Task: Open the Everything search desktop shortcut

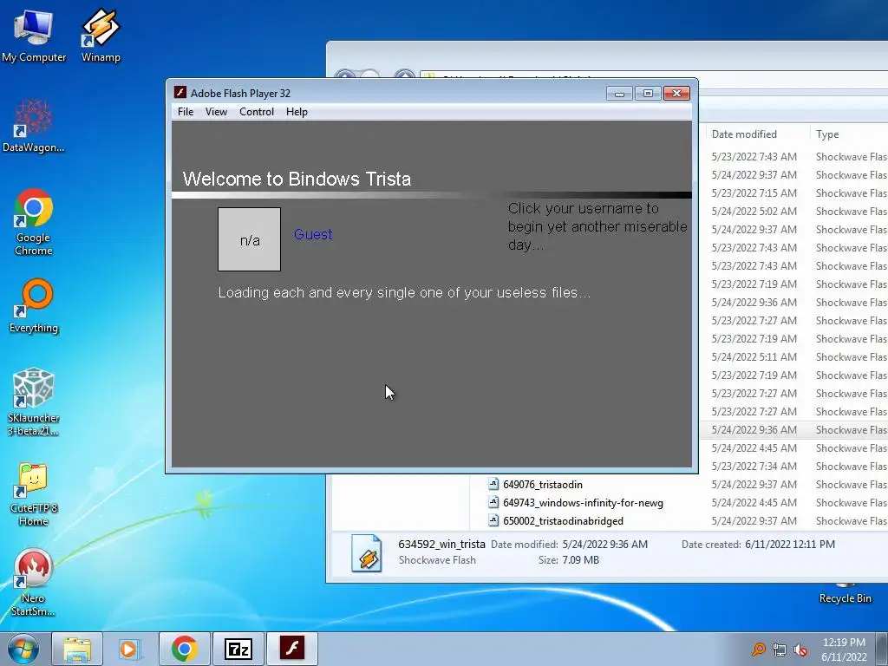Action: (34, 306)
